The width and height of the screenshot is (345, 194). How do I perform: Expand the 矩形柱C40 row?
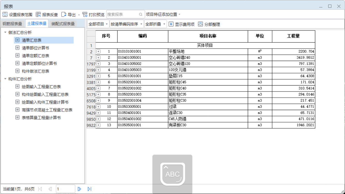[98, 88]
